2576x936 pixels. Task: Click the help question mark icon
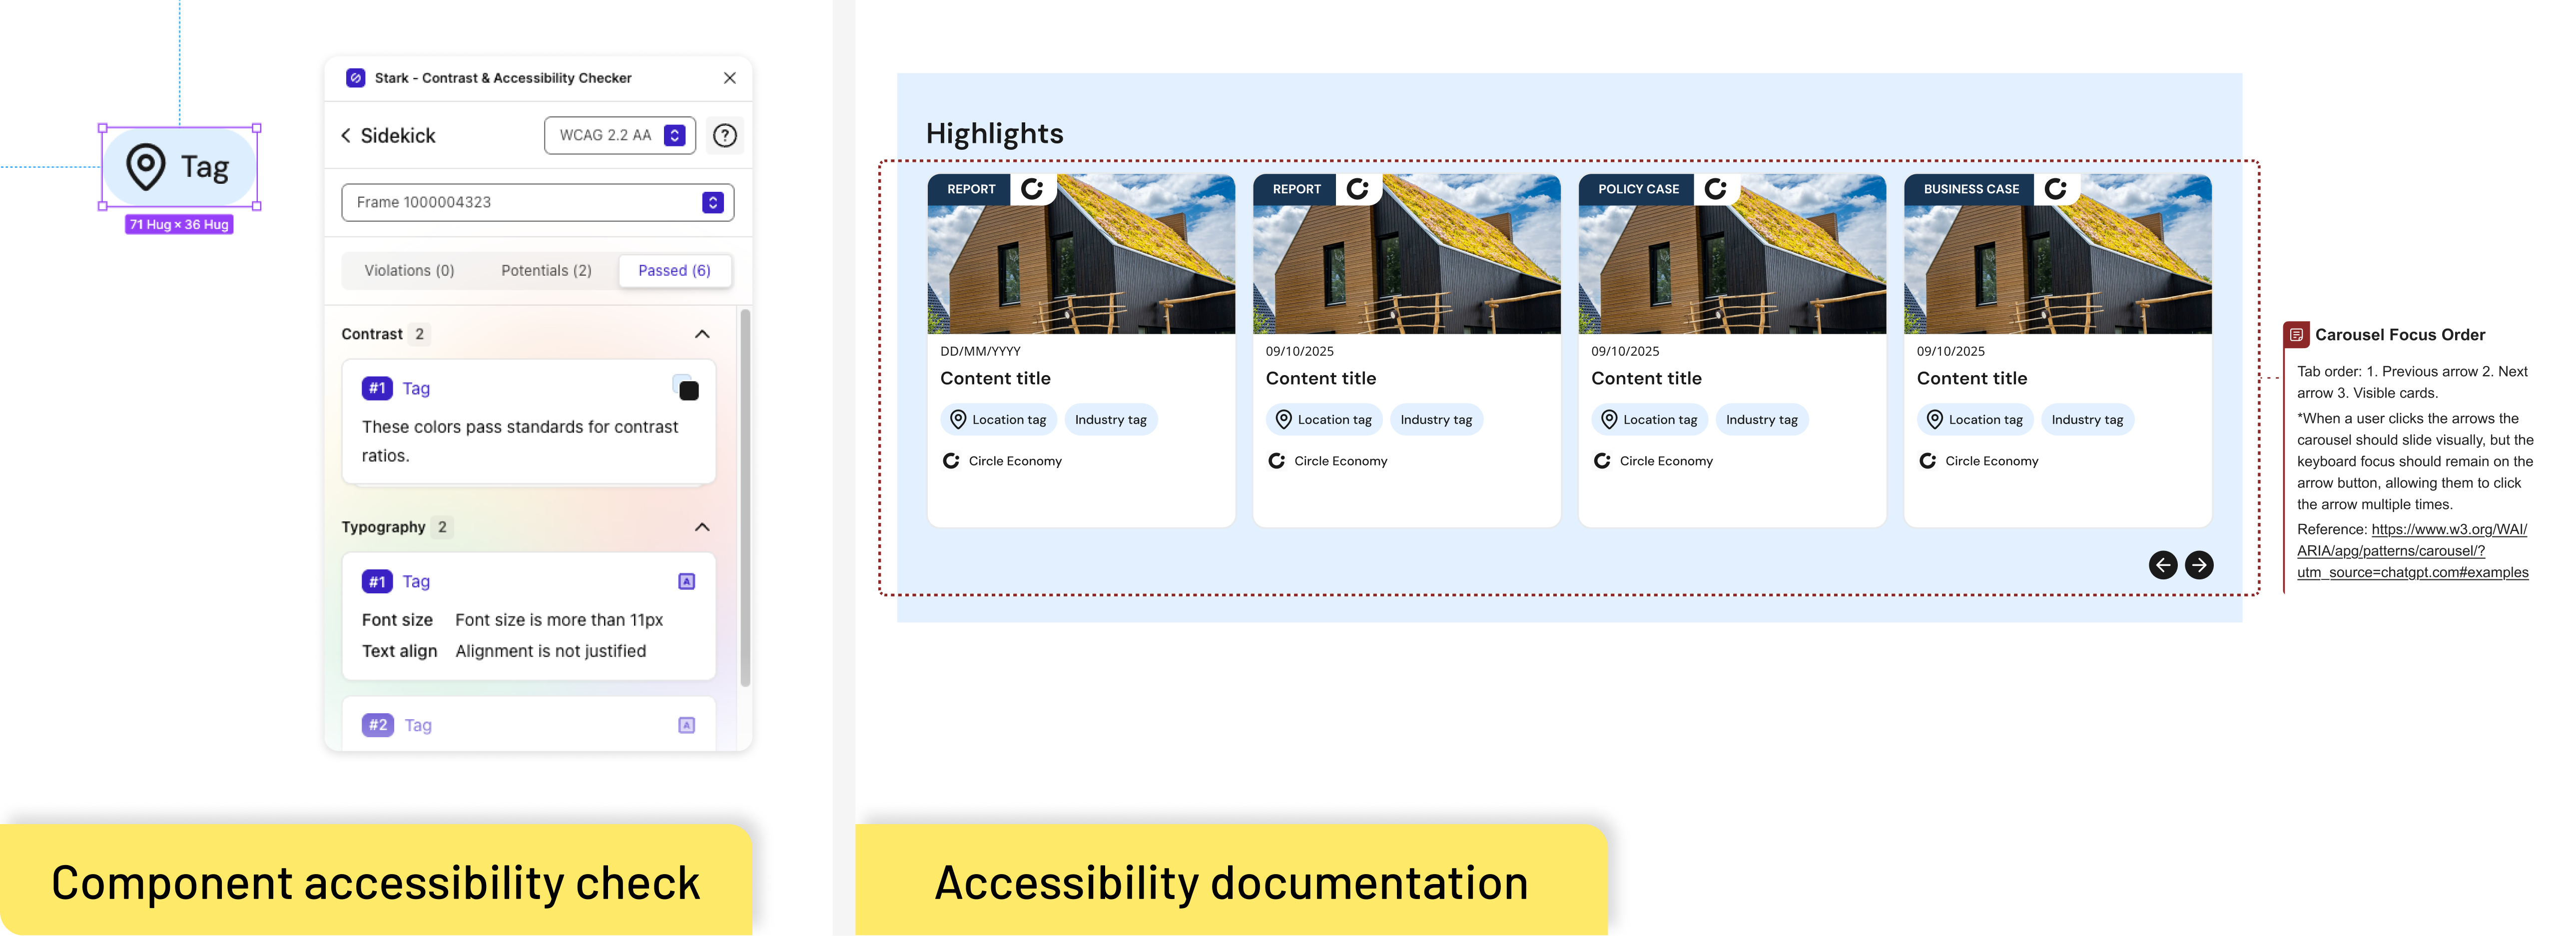pos(724,135)
